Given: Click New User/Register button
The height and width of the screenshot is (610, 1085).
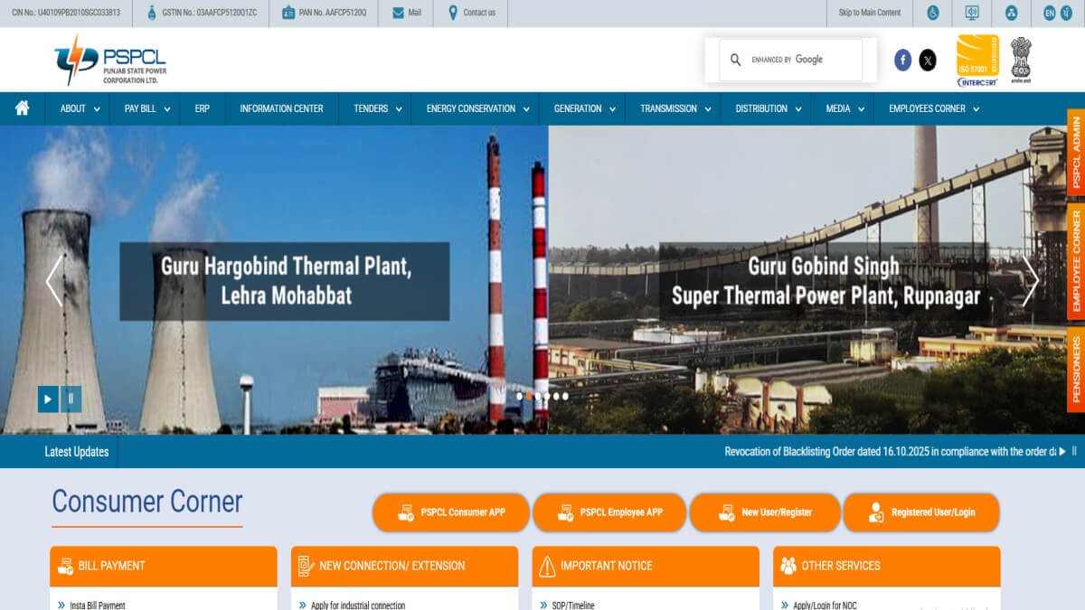Looking at the screenshot, I should 765,512.
